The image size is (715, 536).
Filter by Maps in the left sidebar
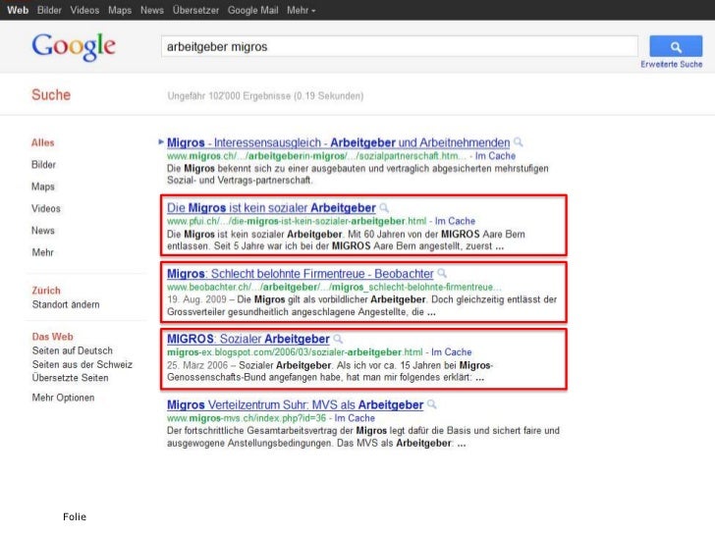pyautogui.click(x=43, y=187)
